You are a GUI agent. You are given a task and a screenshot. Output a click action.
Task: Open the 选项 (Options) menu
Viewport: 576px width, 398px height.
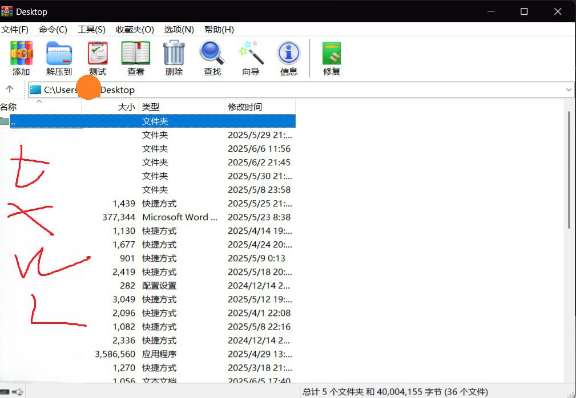click(179, 30)
